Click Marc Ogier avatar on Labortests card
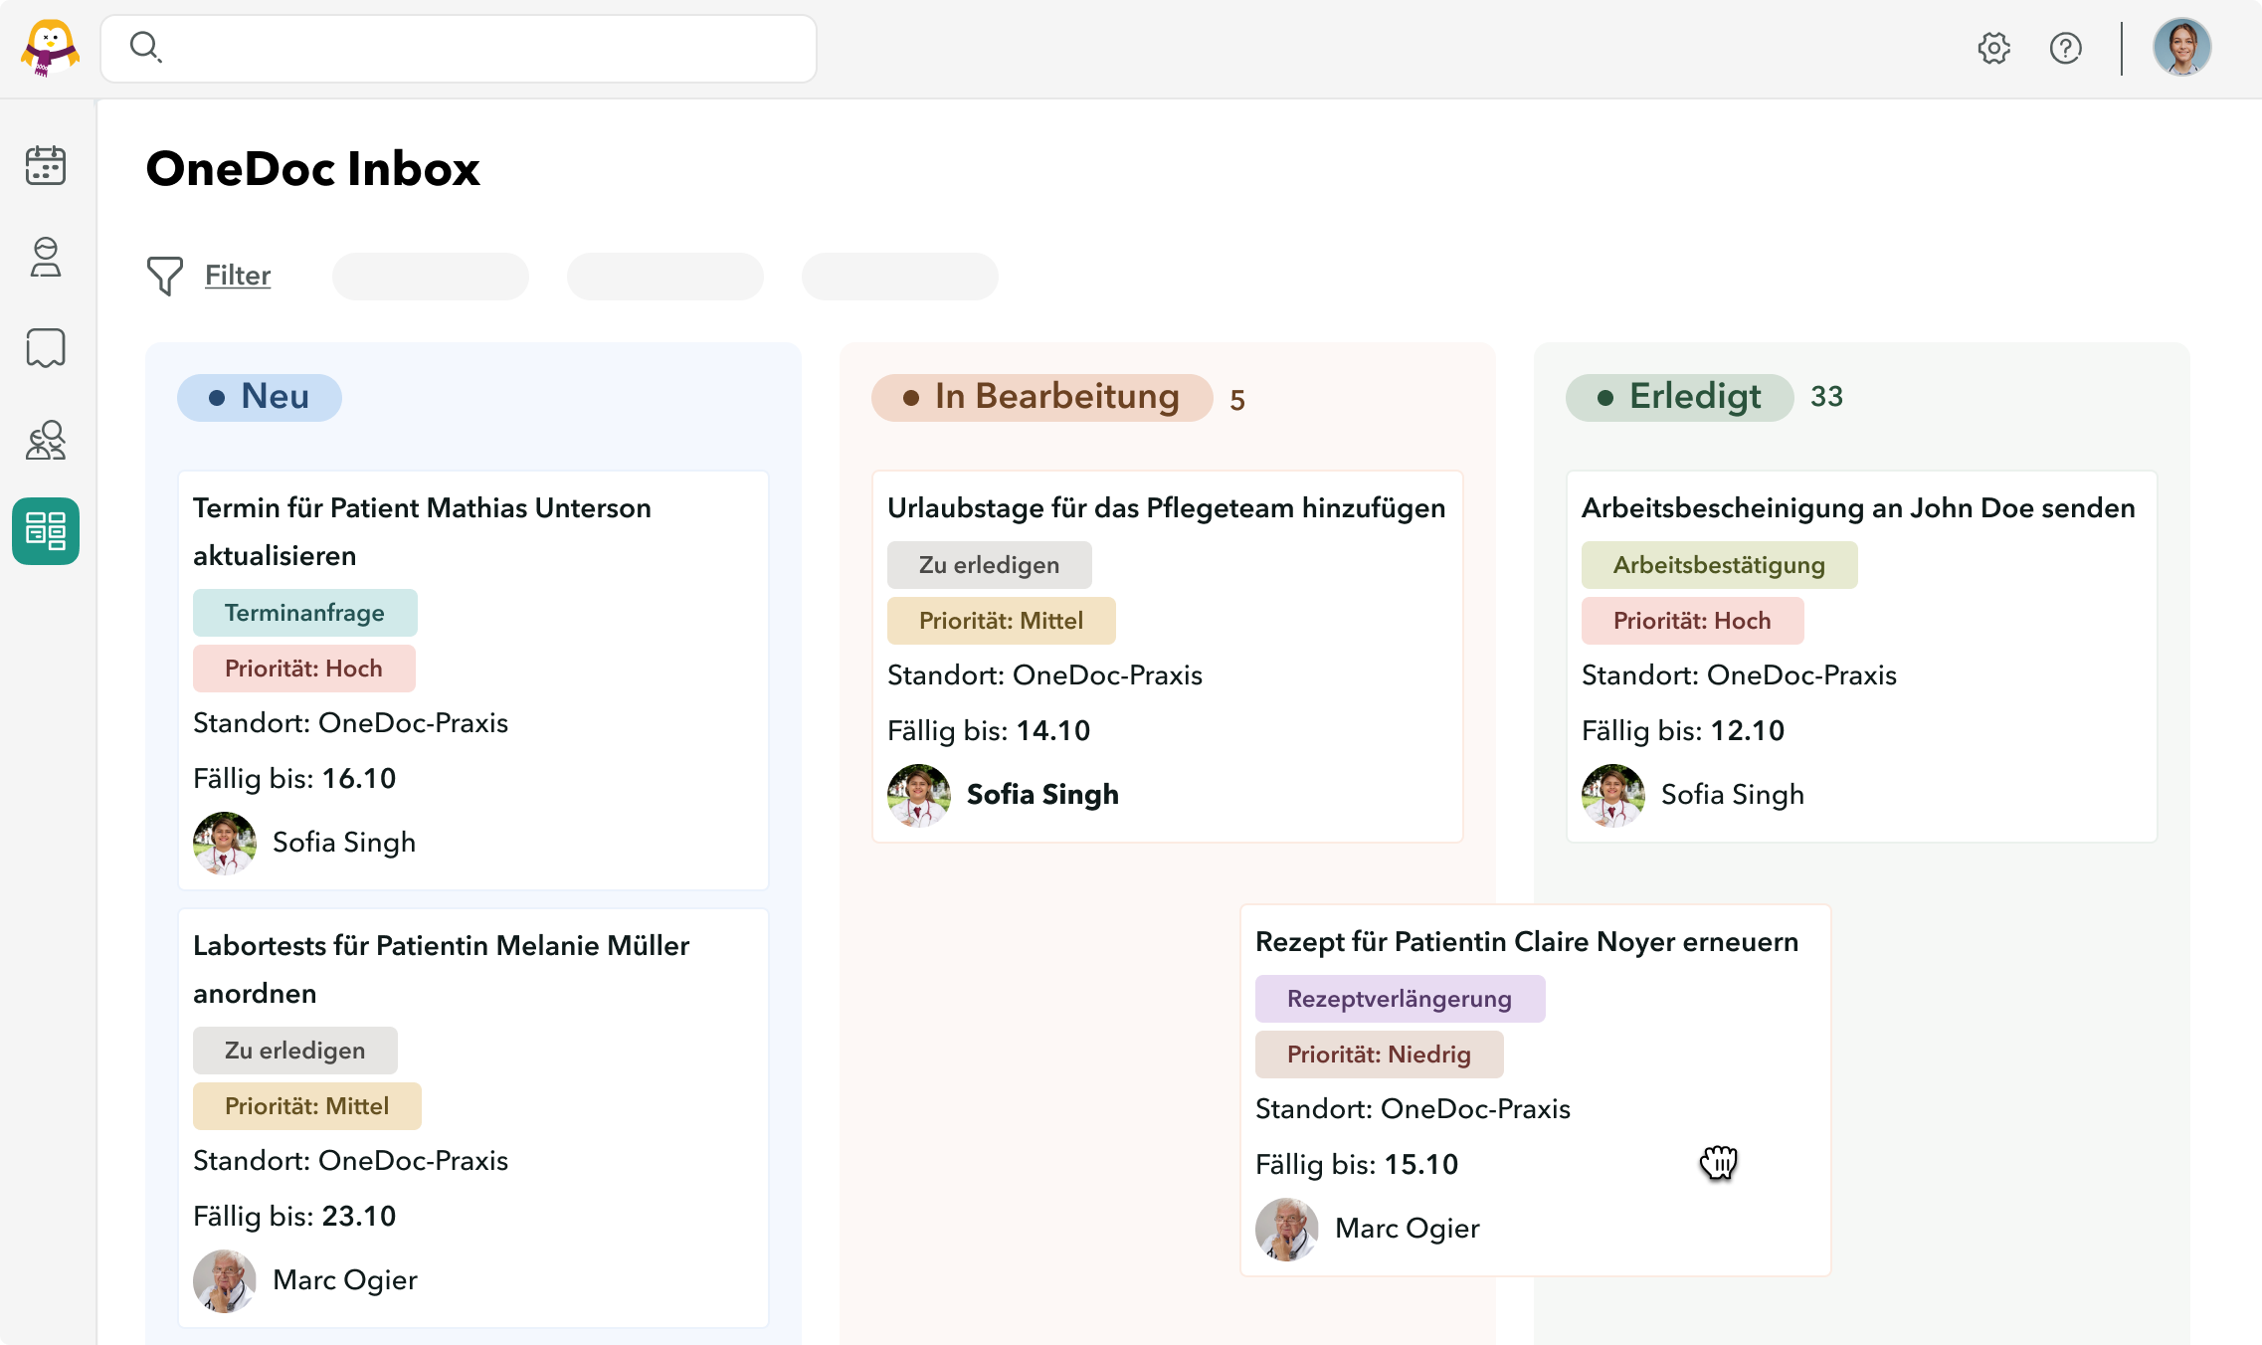Screen dimensions: 2262x1345 pos(225,1281)
